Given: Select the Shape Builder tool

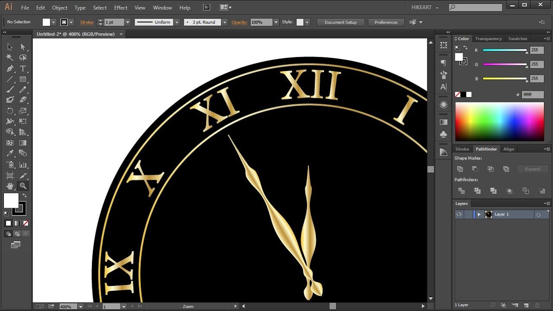Looking at the screenshot, I should point(10,132).
